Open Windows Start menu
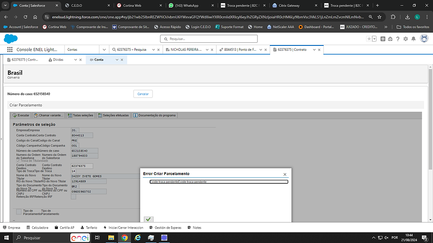Image resolution: width=433 pixels, height=243 pixels. tap(6, 238)
